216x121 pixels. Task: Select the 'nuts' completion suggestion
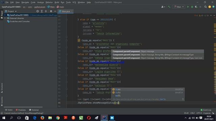(x=148, y=92)
